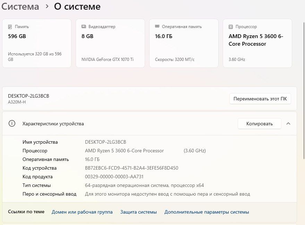The height and width of the screenshot is (225, 305).
Task: Open the Процессор AMD Ryzen 5 card
Action: click(257, 43)
